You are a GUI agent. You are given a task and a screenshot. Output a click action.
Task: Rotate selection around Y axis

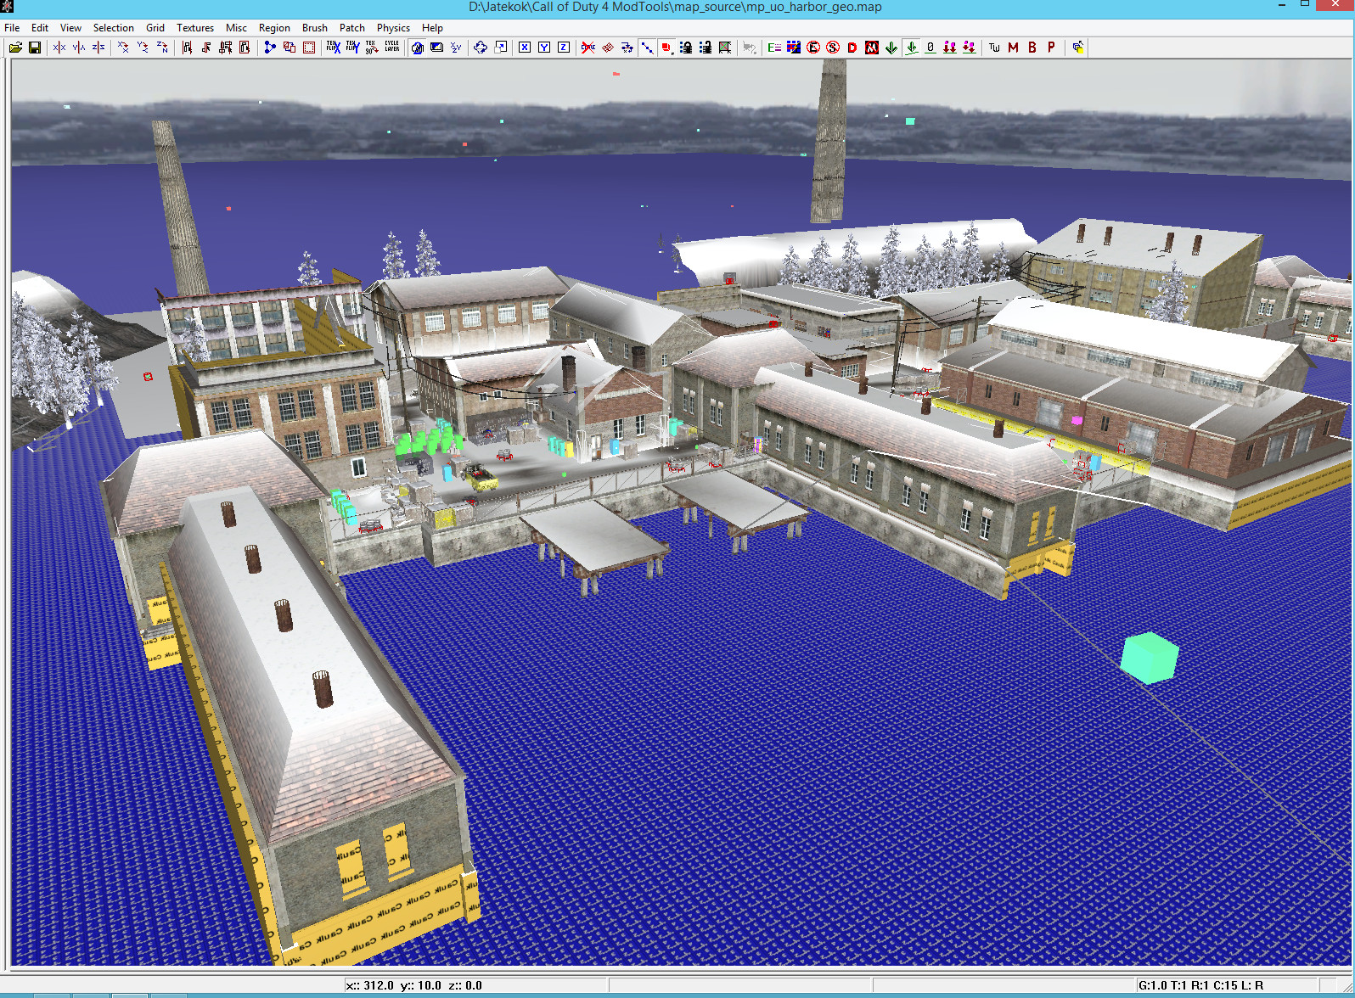(143, 48)
